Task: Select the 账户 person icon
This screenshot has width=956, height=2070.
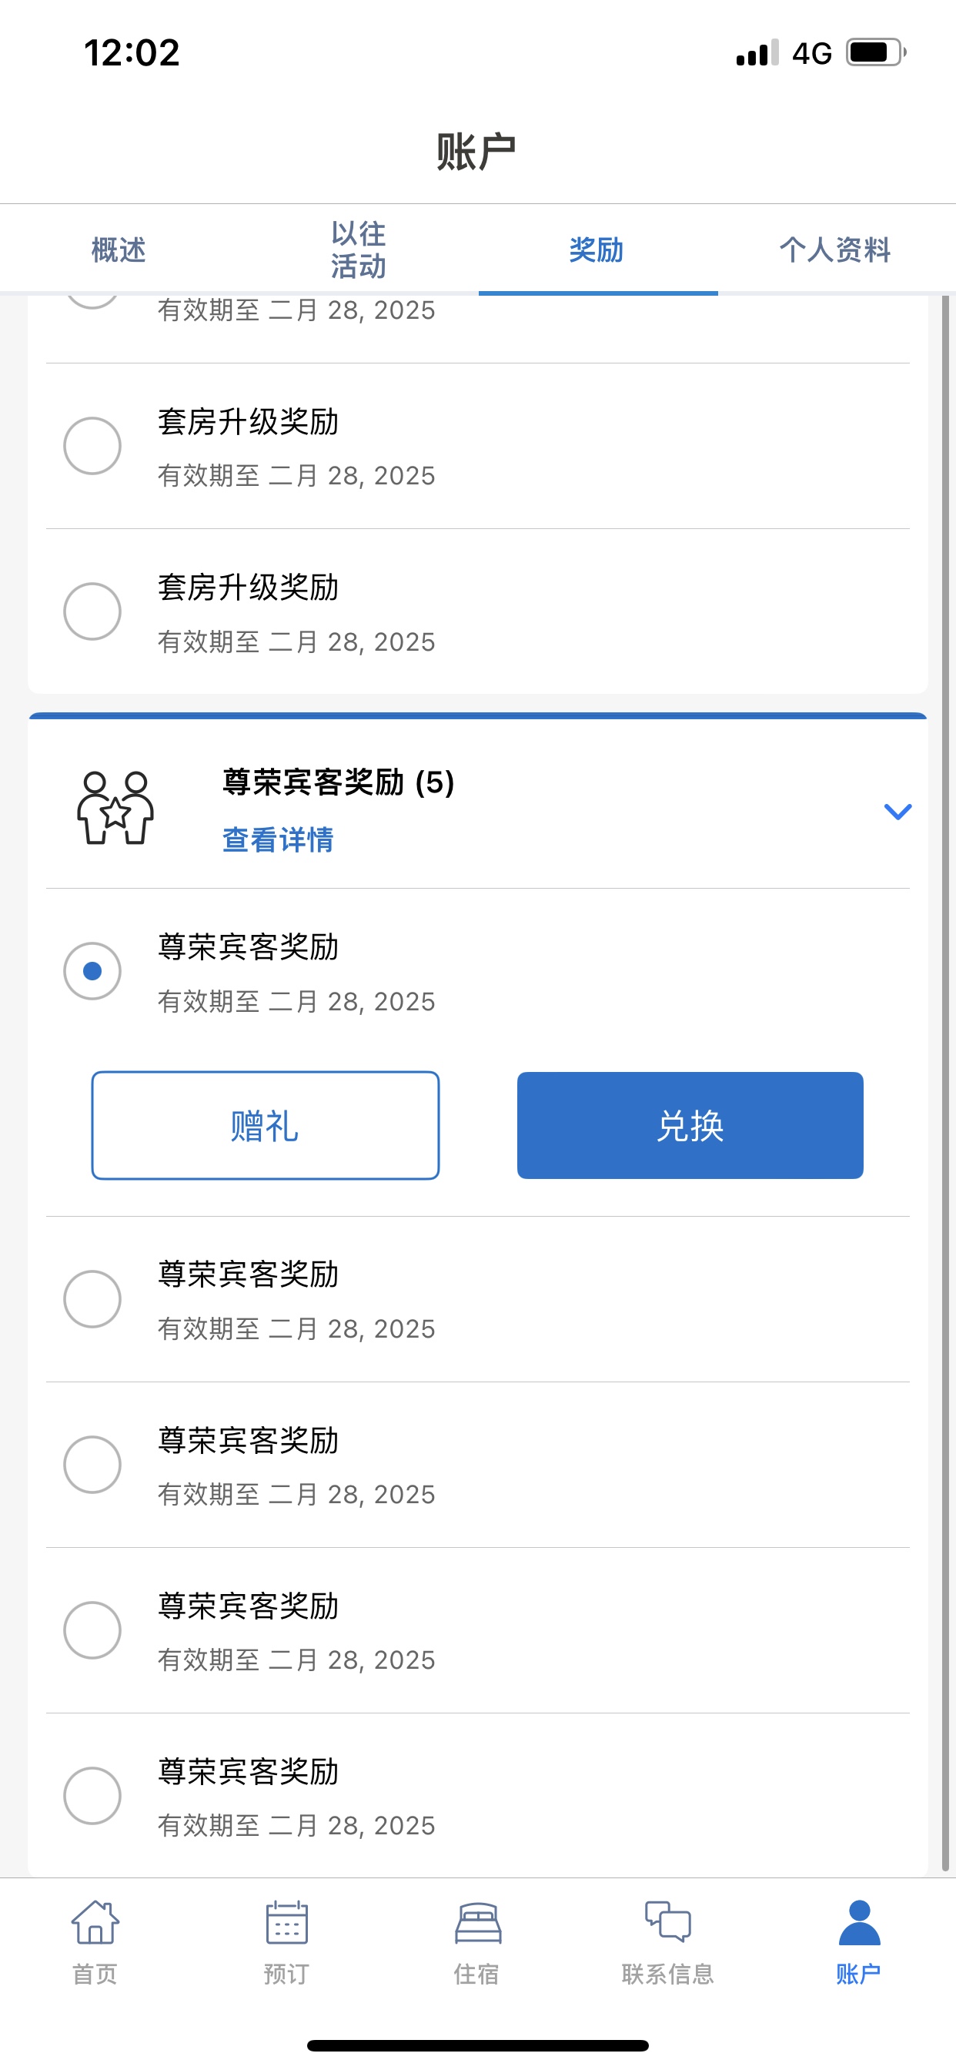Action: click(x=860, y=1922)
